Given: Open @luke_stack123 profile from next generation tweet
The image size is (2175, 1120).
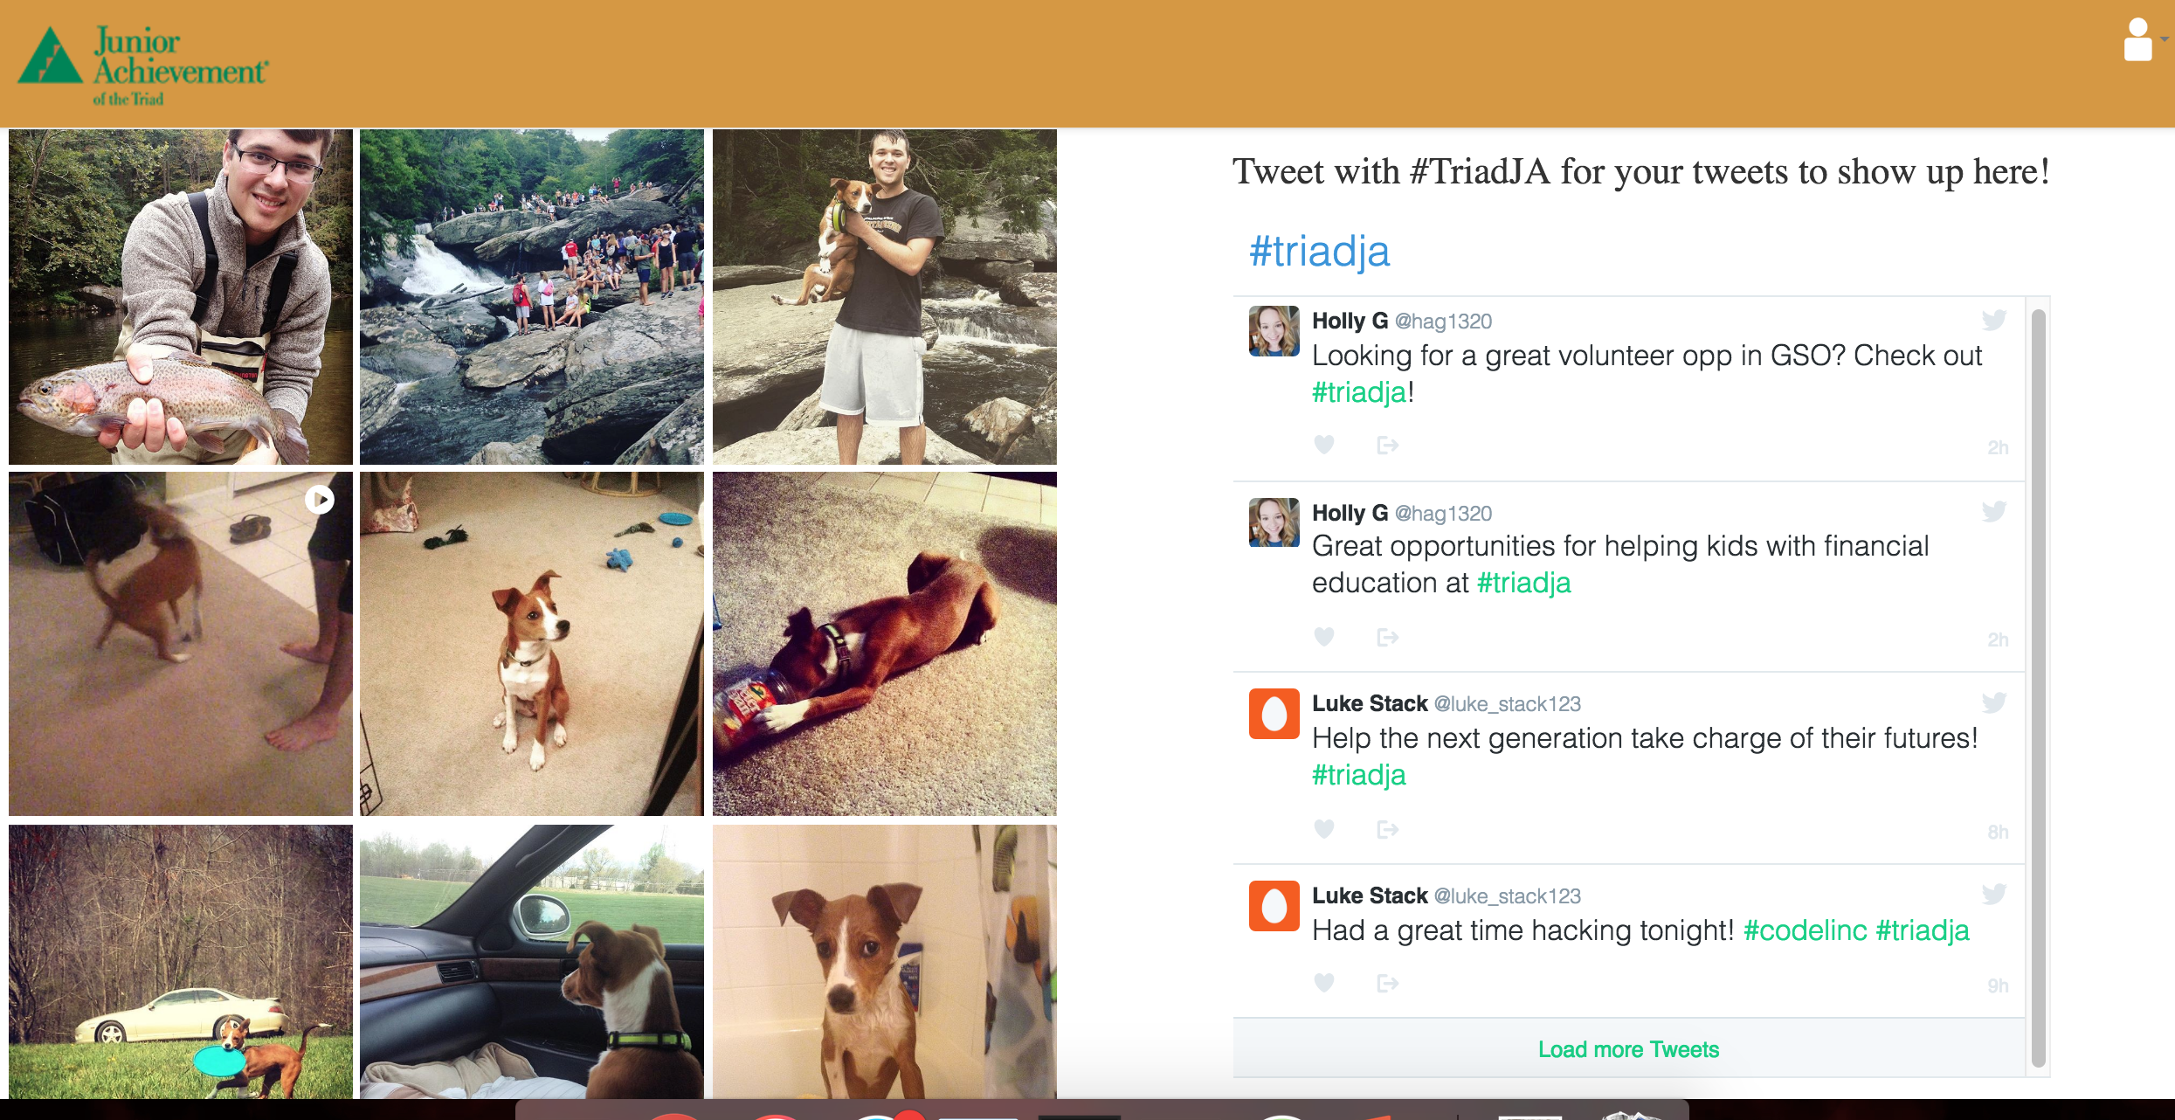Looking at the screenshot, I should (x=1508, y=704).
